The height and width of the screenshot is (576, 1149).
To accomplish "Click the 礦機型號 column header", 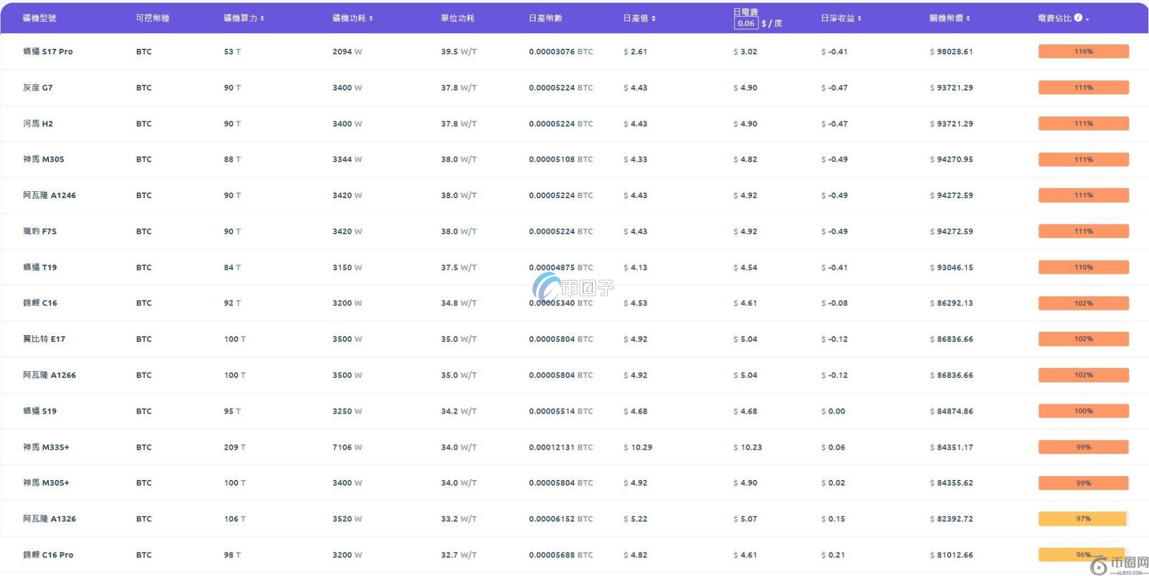I will (x=39, y=18).
